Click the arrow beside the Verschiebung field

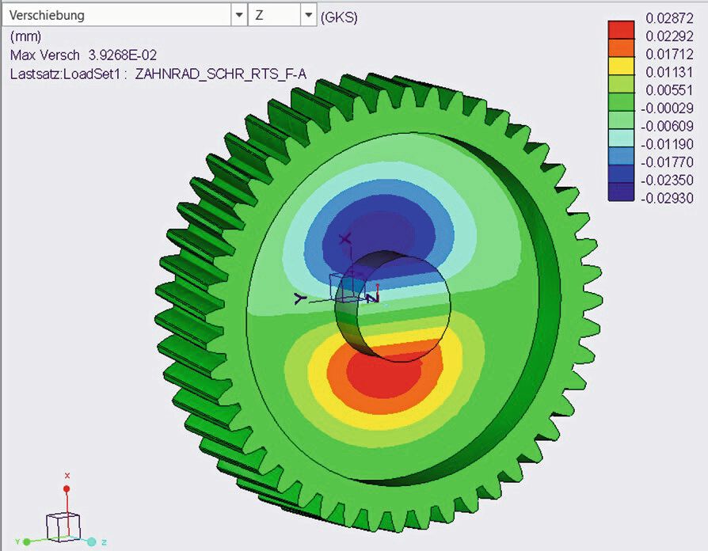coord(239,15)
